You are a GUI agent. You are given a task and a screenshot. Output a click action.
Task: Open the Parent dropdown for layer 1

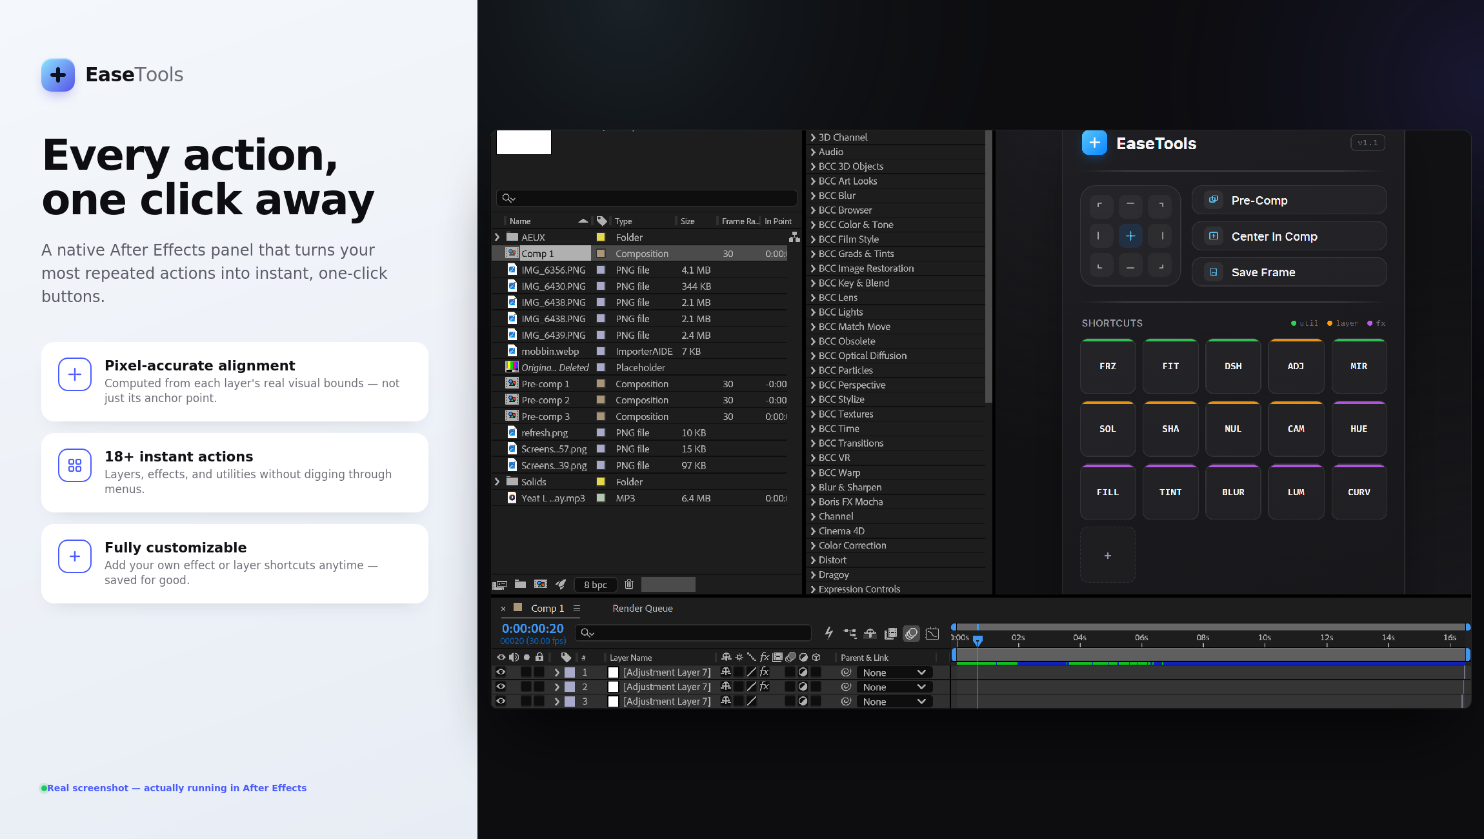[895, 672]
